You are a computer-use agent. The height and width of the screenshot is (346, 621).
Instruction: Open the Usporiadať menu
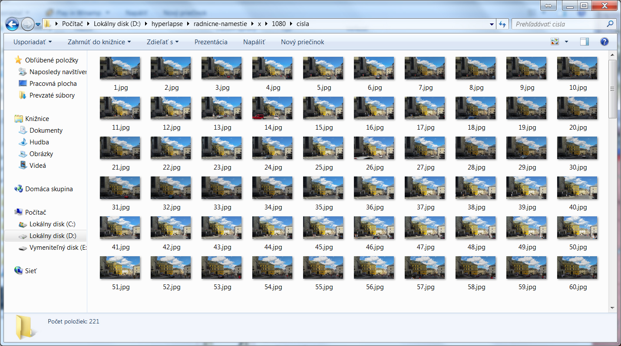pos(33,42)
